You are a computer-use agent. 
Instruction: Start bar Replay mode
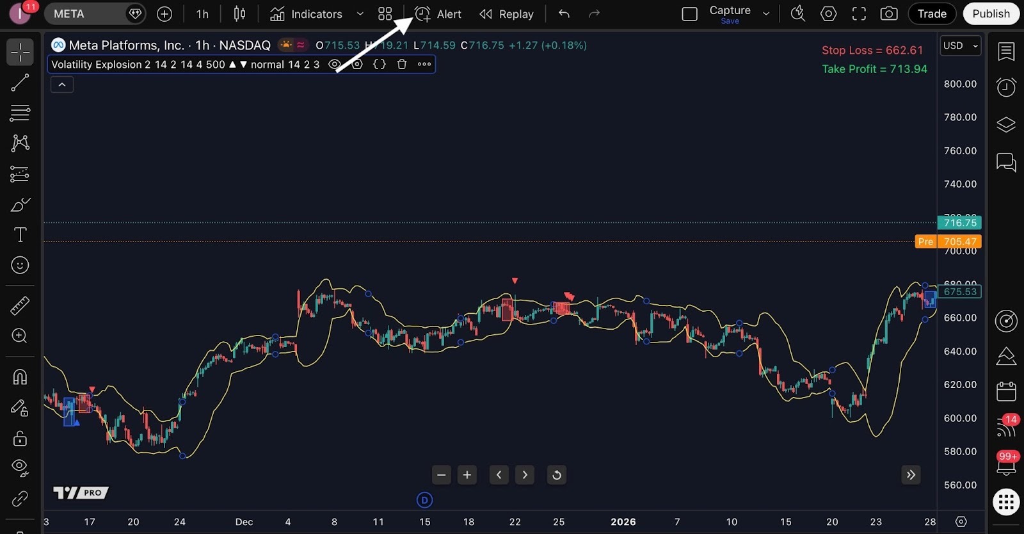(x=507, y=13)
